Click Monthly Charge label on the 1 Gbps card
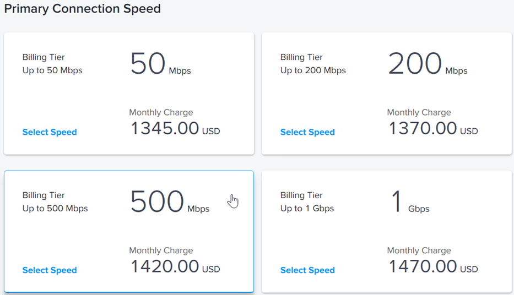The width and height of the screenshot is (514, 295). pyautogui.click(x=419, y=250)
